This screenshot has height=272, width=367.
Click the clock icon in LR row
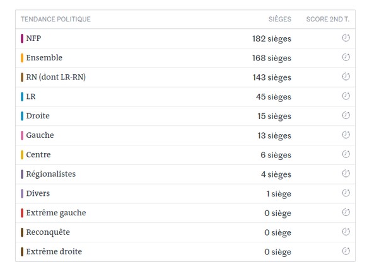tap(346, 96)
